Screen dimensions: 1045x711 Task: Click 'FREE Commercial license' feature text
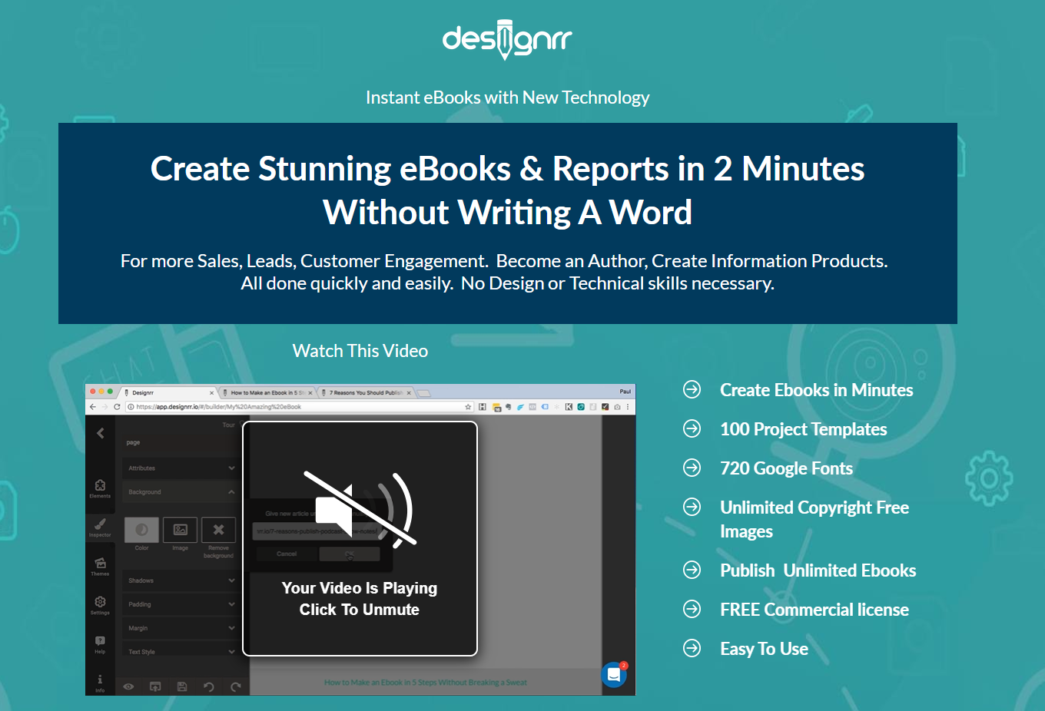click(814, 610)
